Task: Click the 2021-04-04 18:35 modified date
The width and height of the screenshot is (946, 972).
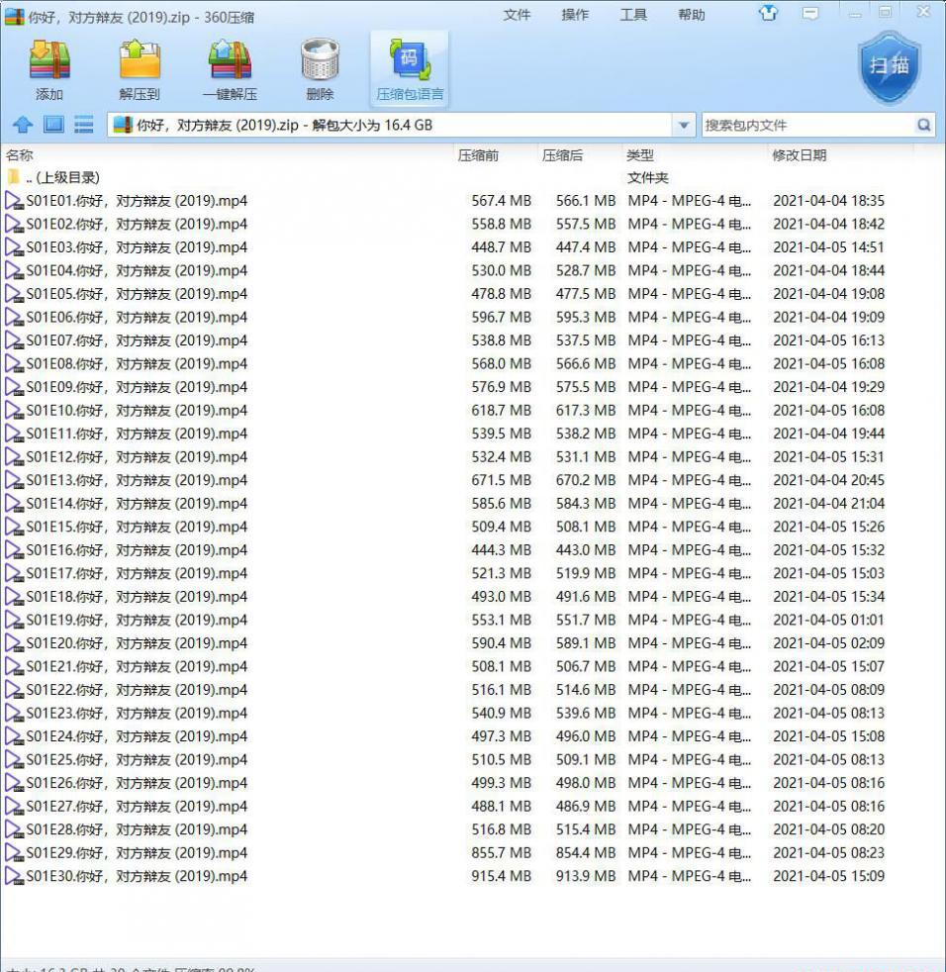Action: (x=829, y=201)
